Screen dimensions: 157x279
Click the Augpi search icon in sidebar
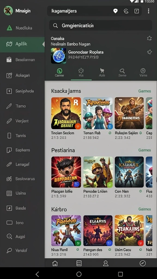pos(9,236)
